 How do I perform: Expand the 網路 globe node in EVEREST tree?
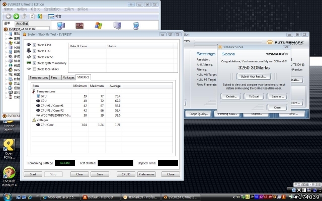(6, 65)
